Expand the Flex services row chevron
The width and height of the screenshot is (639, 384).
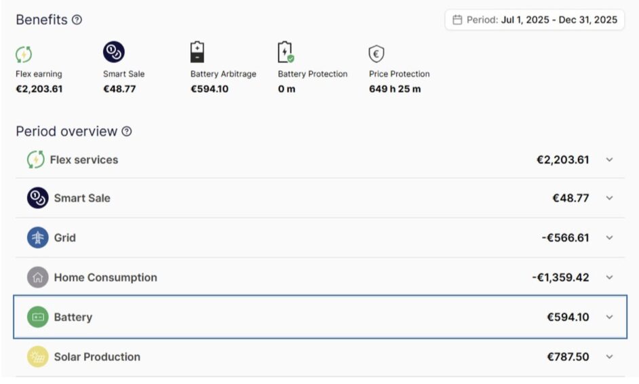(609, 160)
